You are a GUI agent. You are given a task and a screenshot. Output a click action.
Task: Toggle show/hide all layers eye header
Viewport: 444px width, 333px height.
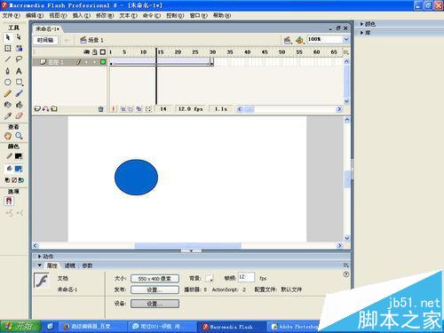pos(87,52)
